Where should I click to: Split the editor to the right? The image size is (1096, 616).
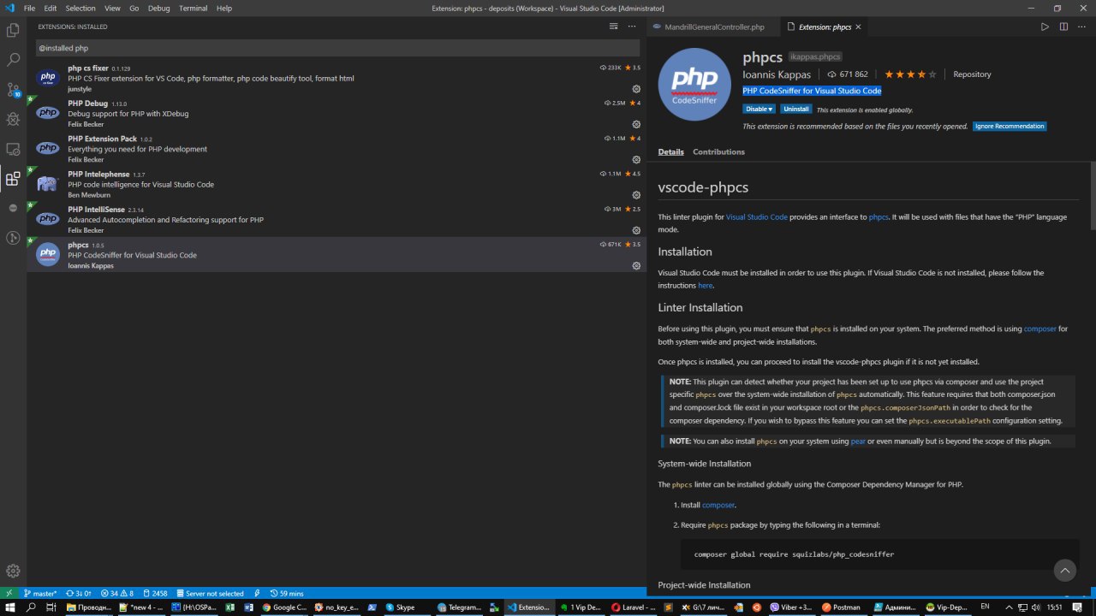tap(1063, 27)
